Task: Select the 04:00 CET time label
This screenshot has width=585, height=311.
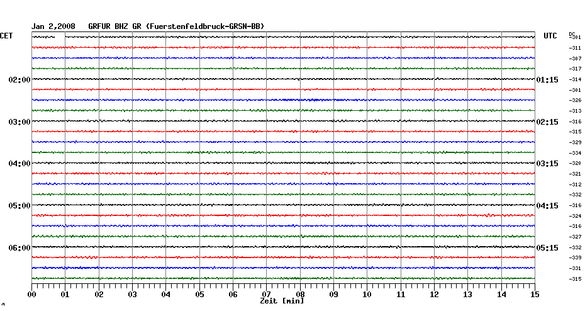Action: pyautogui.click(x=19, y=164)
